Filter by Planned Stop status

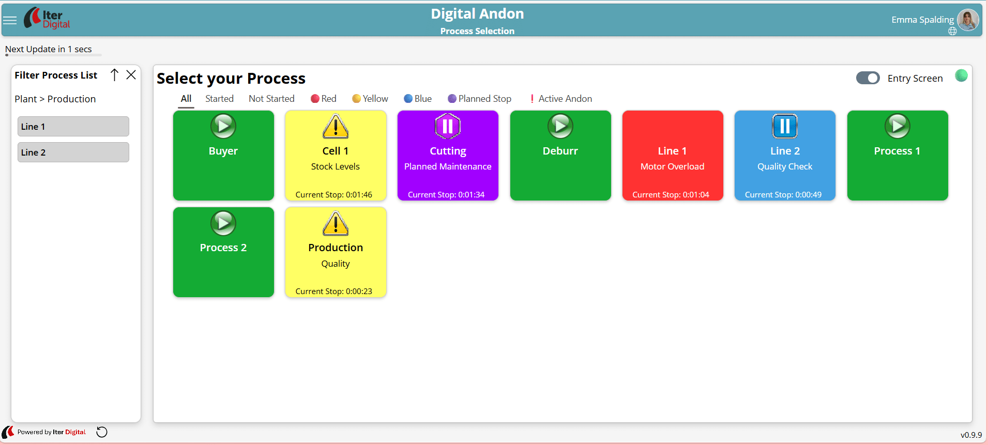pyautogui.click(x=479, y=99)
